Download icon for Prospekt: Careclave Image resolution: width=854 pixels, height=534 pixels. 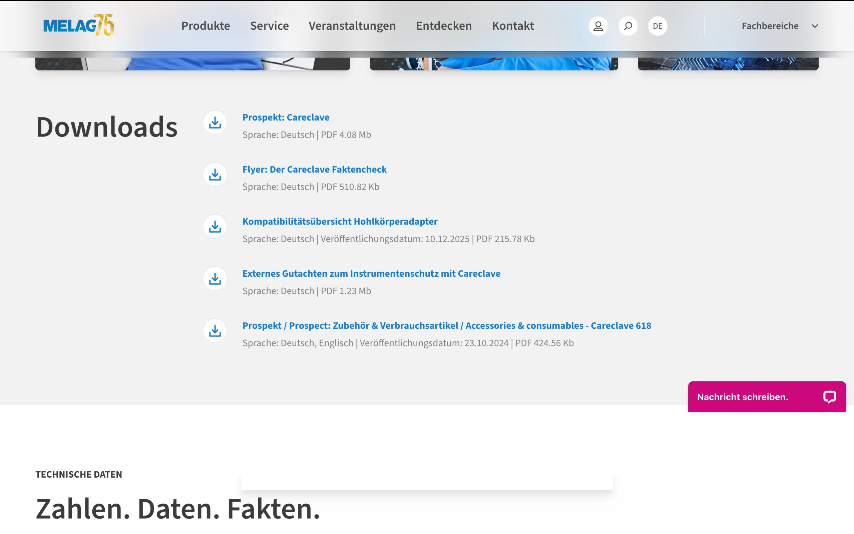click(x=215, y=122)
